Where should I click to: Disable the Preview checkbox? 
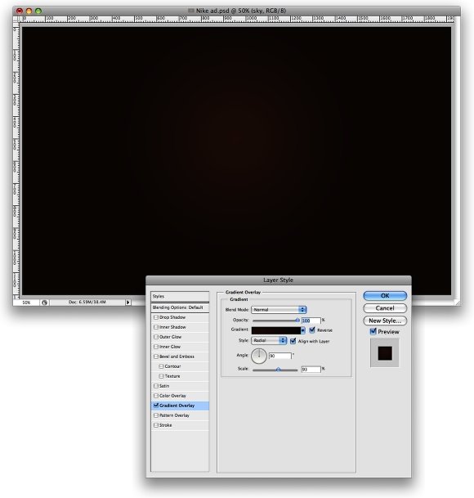pyautogui.click(x=373, y=331)
